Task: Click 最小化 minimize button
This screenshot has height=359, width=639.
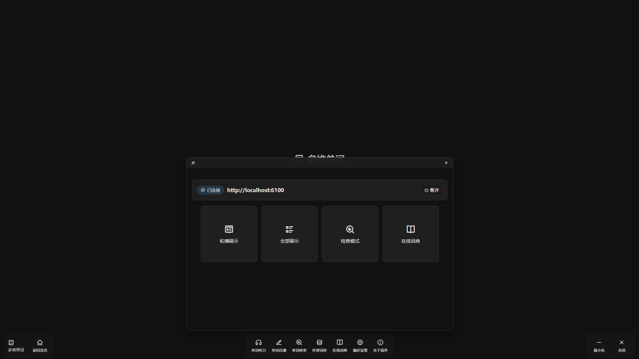Action: (x=599, y=345)
